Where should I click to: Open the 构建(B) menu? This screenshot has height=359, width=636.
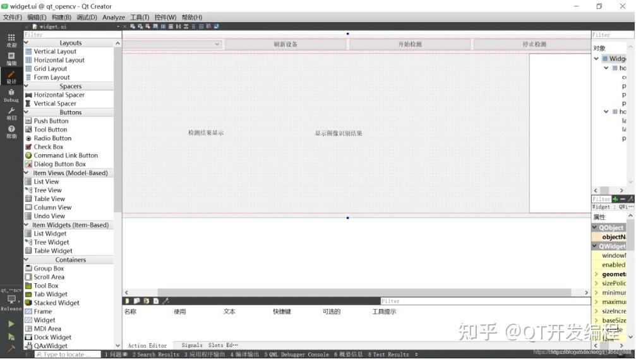[61, 17]
